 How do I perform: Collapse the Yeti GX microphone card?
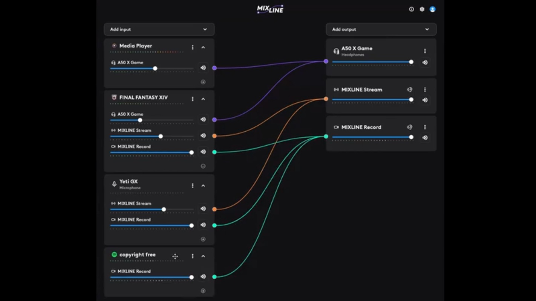[203, 185]
